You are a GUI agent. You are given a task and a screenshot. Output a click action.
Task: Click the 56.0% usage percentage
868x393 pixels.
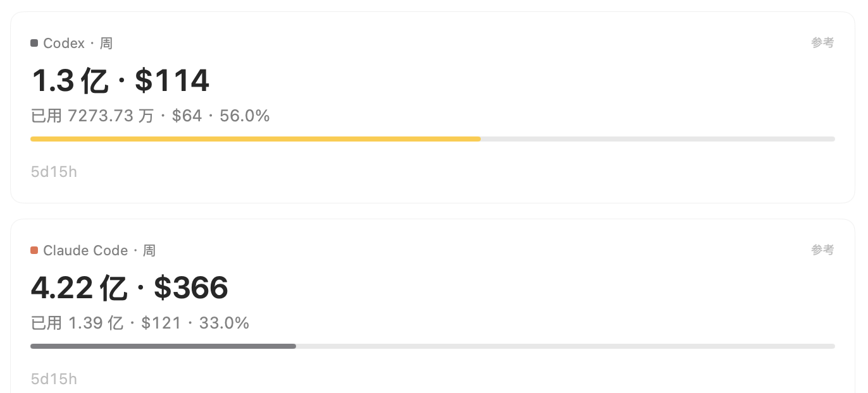coord(245,116)
